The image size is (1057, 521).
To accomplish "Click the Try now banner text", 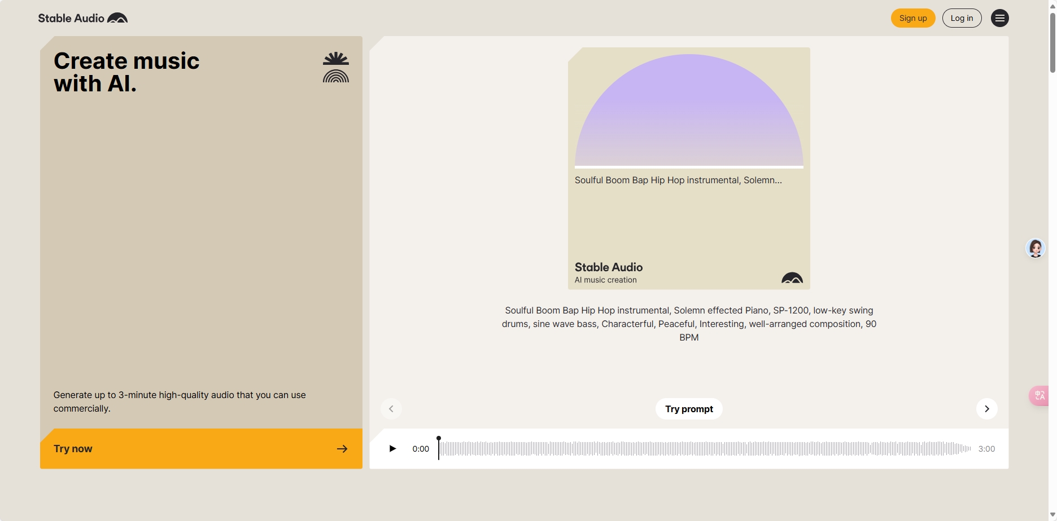I will click(x=73, y=449).
